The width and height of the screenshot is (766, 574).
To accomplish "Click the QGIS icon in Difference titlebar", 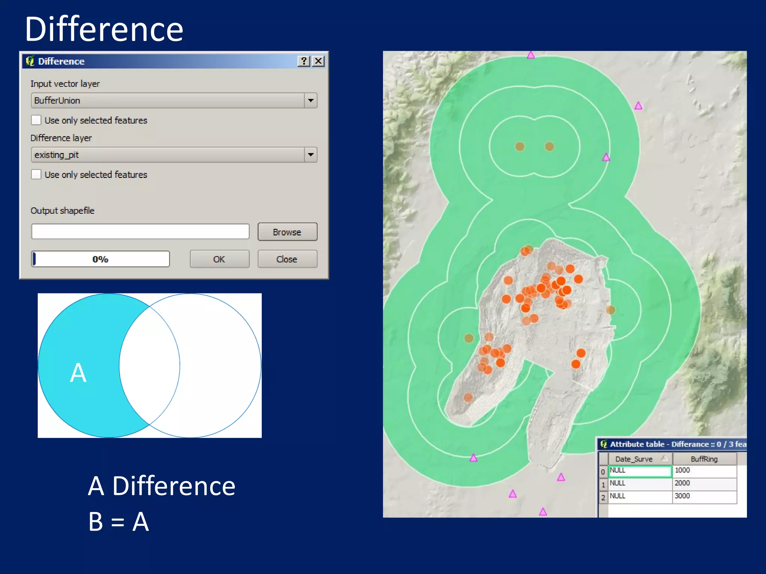I will (30, 61).
